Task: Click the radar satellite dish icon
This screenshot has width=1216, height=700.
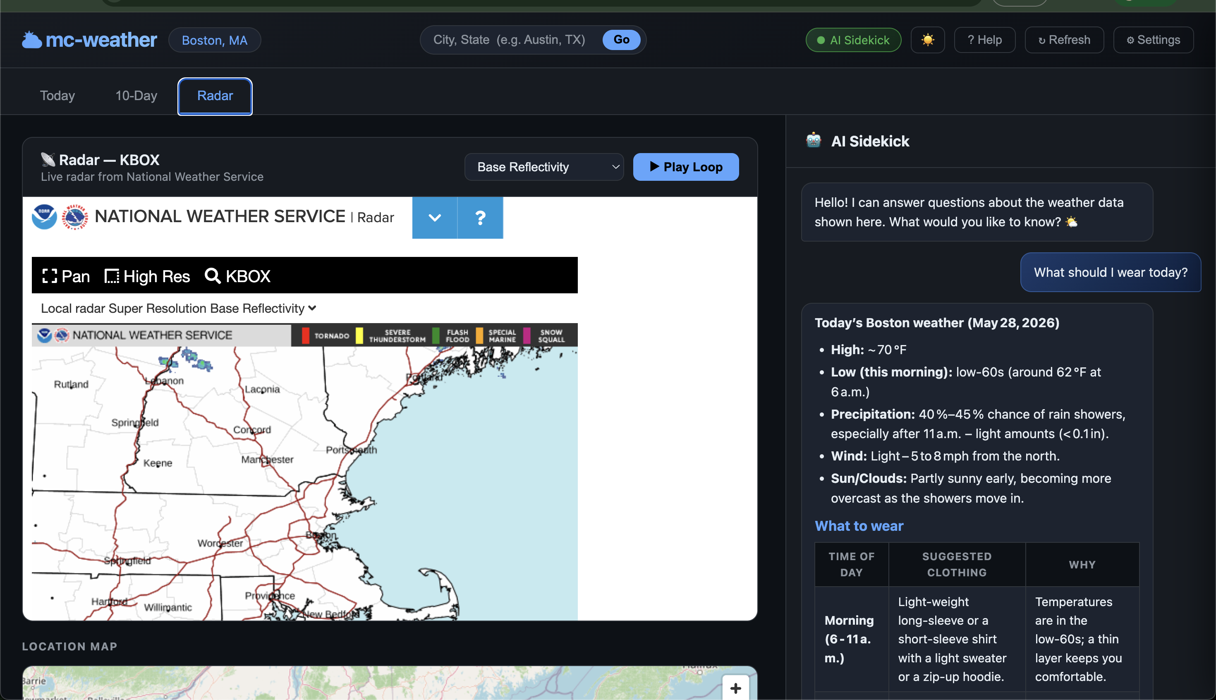Action: (48, 160)
